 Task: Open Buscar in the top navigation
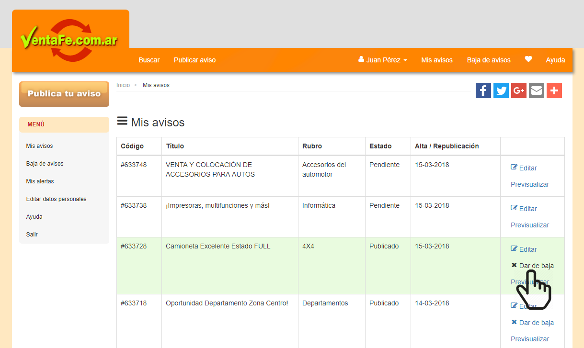click(149, 60)
